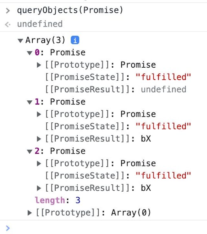The image size is (207, 234).
Task: Collapse Promise entry 0
Action: click(30, 53)
